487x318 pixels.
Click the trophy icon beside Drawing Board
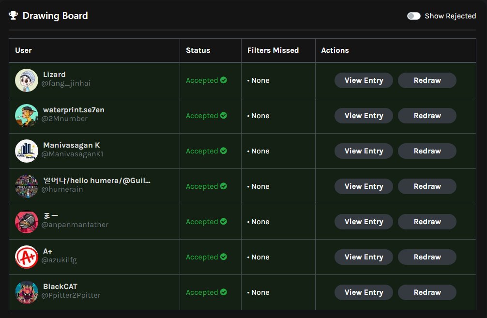[x=13, y=15]
